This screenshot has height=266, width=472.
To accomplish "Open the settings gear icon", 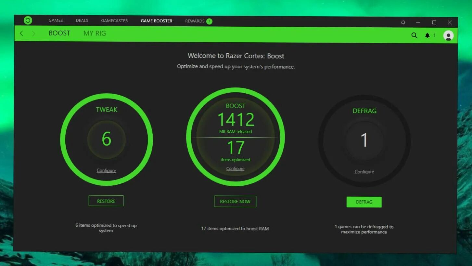I will tap(403, 22).
